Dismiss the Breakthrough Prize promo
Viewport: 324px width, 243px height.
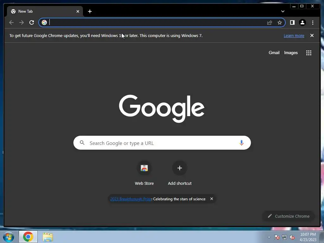pyautogui.click(x=212, y=199)
